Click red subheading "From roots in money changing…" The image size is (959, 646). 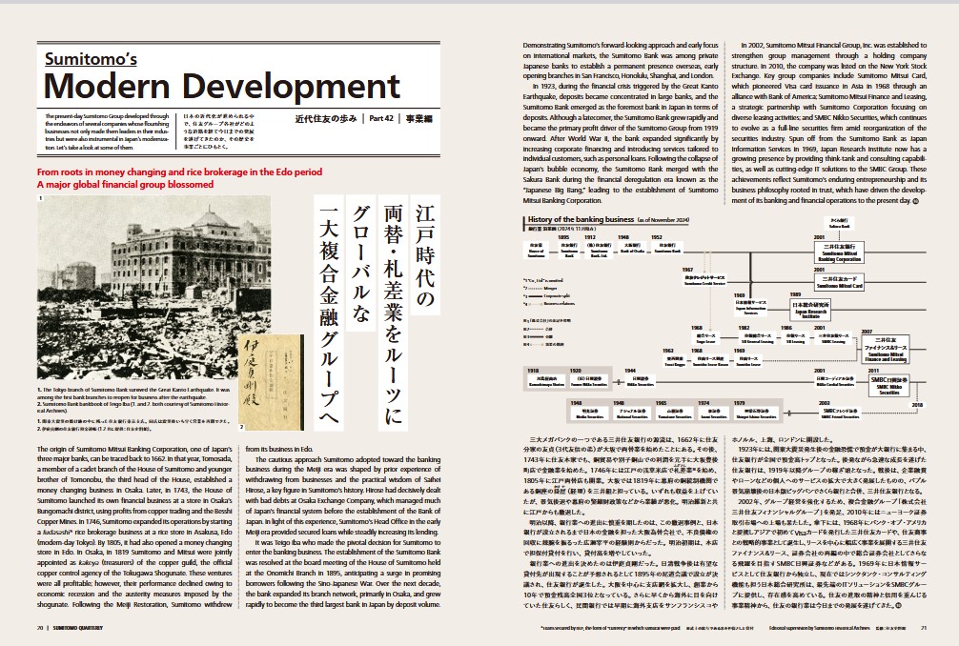(179, 172)
